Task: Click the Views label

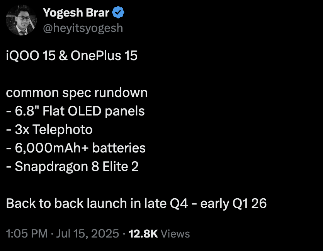Action: 175,233
